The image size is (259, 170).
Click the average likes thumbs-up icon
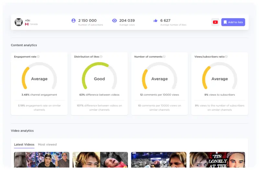155,21
